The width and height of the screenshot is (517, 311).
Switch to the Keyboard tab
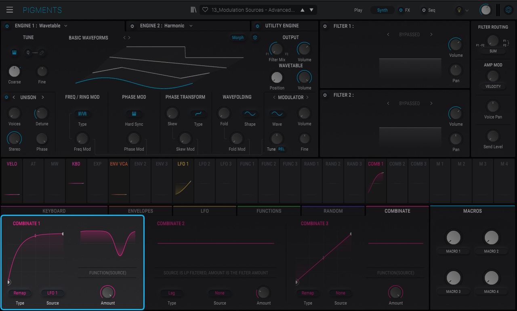(54, 211)
